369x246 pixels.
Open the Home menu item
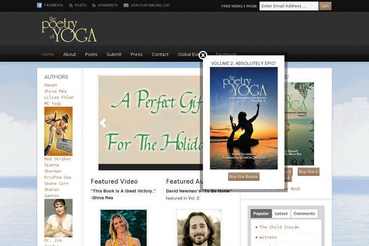(47, 54)
